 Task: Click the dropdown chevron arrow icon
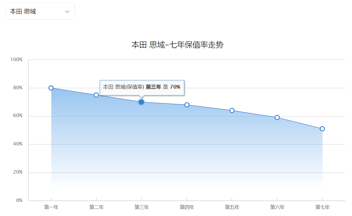tap(67, 12)
